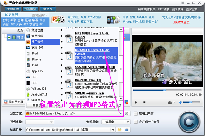Click the 无可用字幕 subtitle selector
205x136 pixels.
[14, 102]
